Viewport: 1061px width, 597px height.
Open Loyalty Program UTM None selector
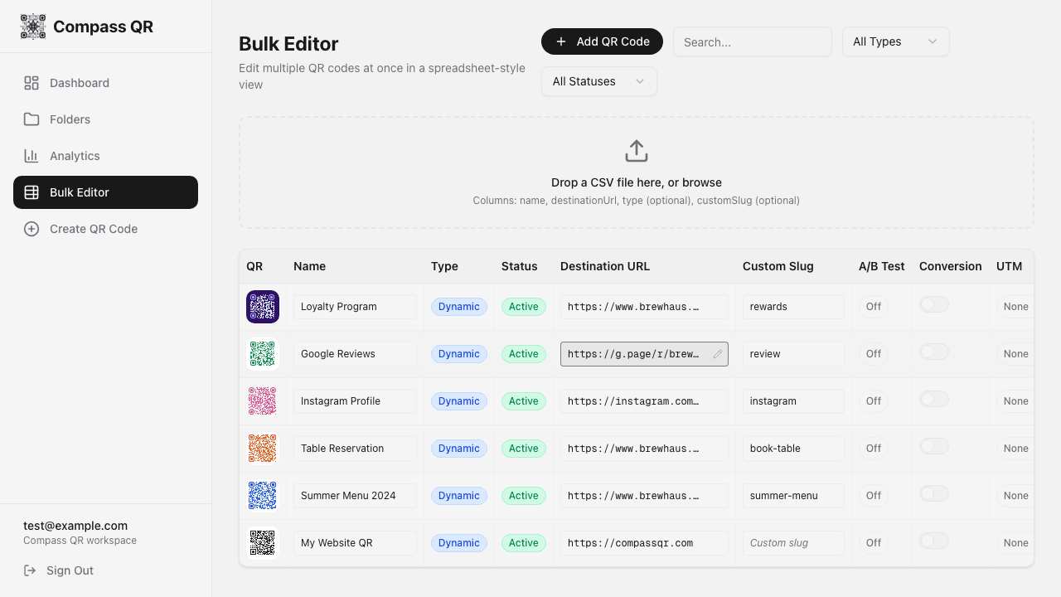tap(1015, 307)
